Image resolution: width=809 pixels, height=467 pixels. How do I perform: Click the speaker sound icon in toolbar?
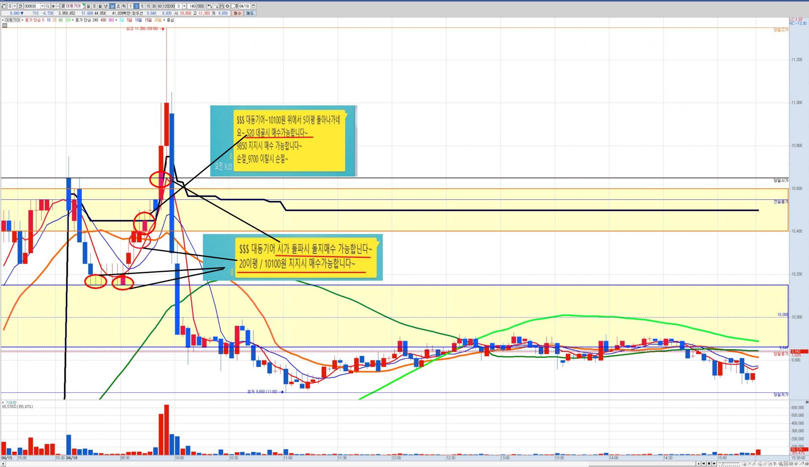click(53, 6)
